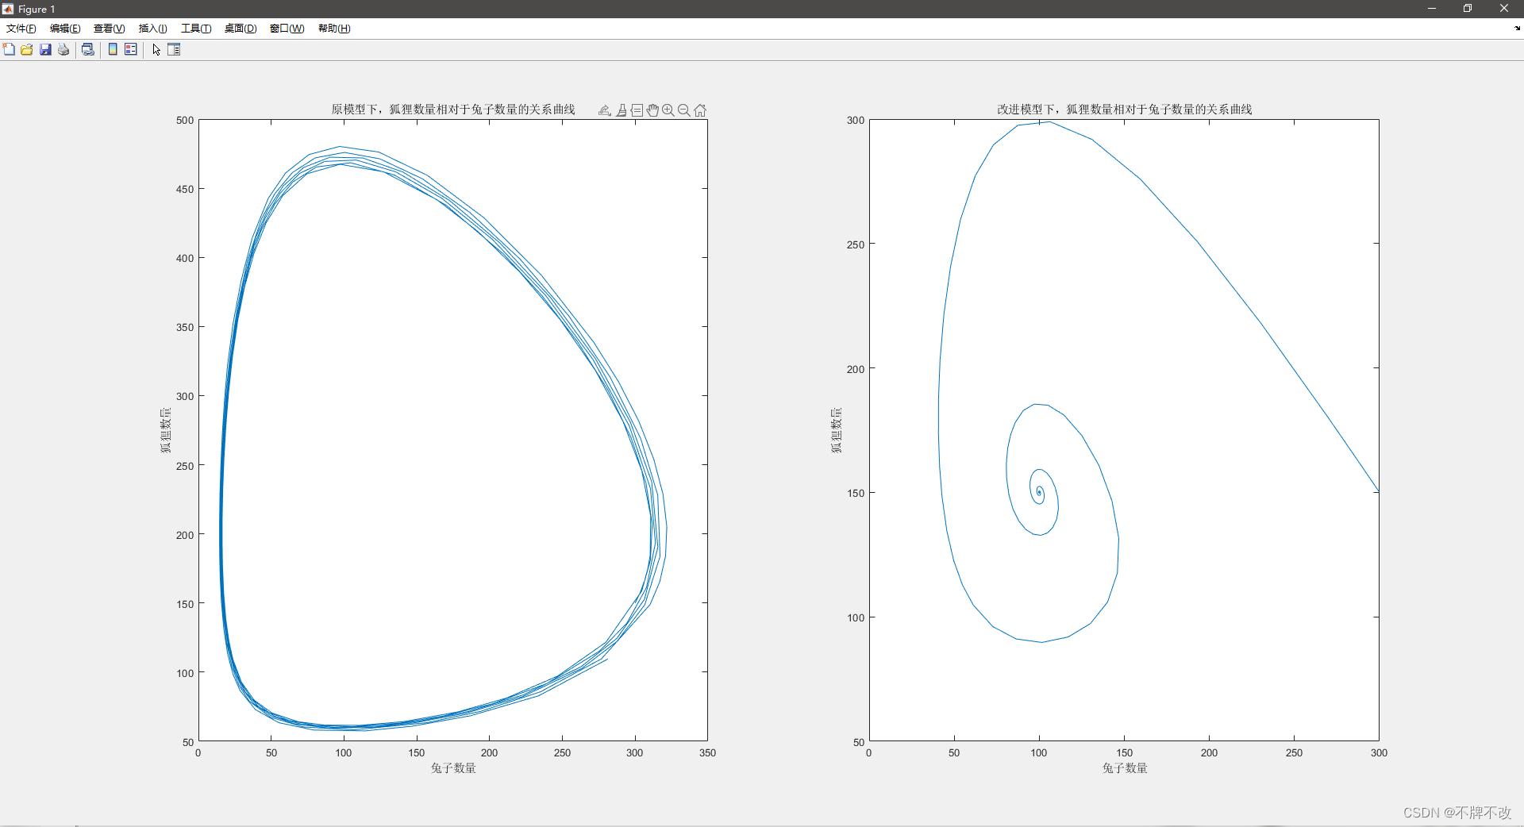Insert a colorbar using the toolbar icon

point(113,49)
